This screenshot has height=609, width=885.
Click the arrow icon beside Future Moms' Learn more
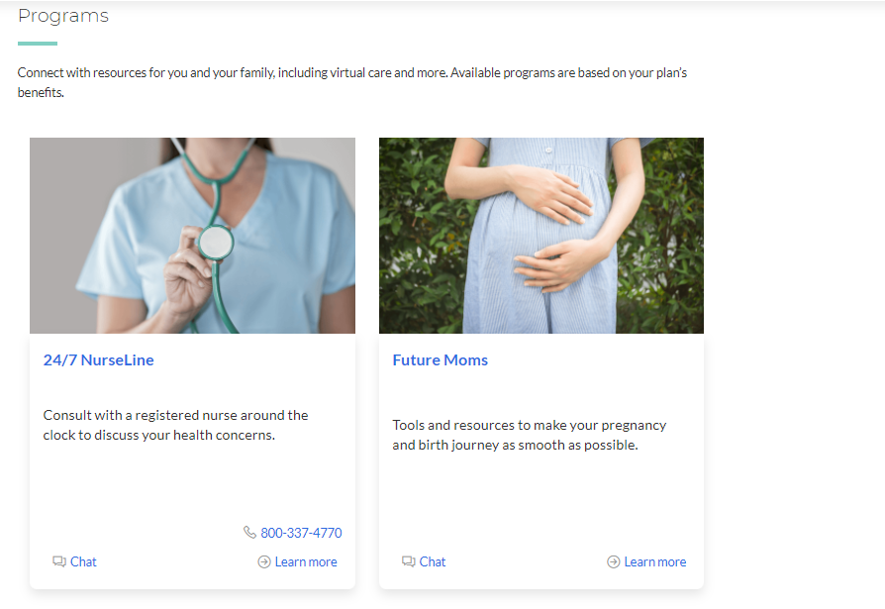pos(614,561)
